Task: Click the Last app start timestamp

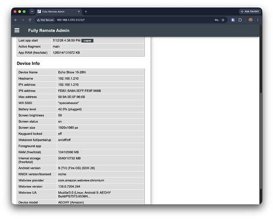Action: [67, 40]
